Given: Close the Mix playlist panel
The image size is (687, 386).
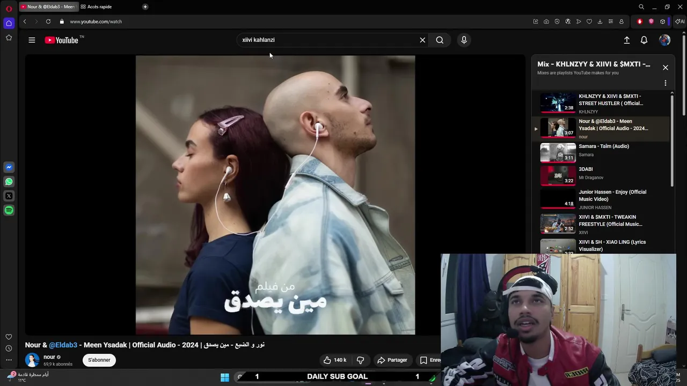Looking at the screenshot, I should point(666,68).
